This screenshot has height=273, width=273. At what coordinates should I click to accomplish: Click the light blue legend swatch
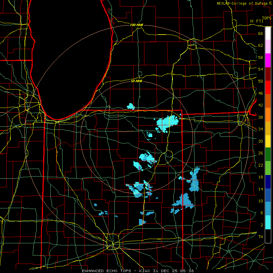pyautogui.click(x=268, y=209)
